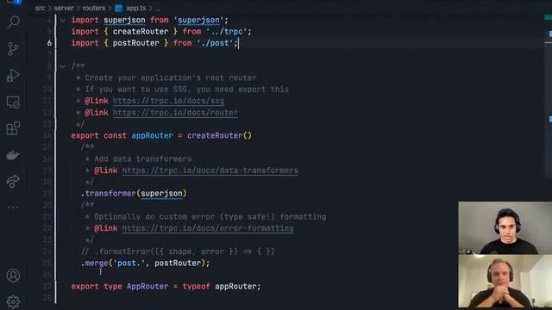
Task: Click 'createRouter()' call on export line
Action: click(219, 136)
